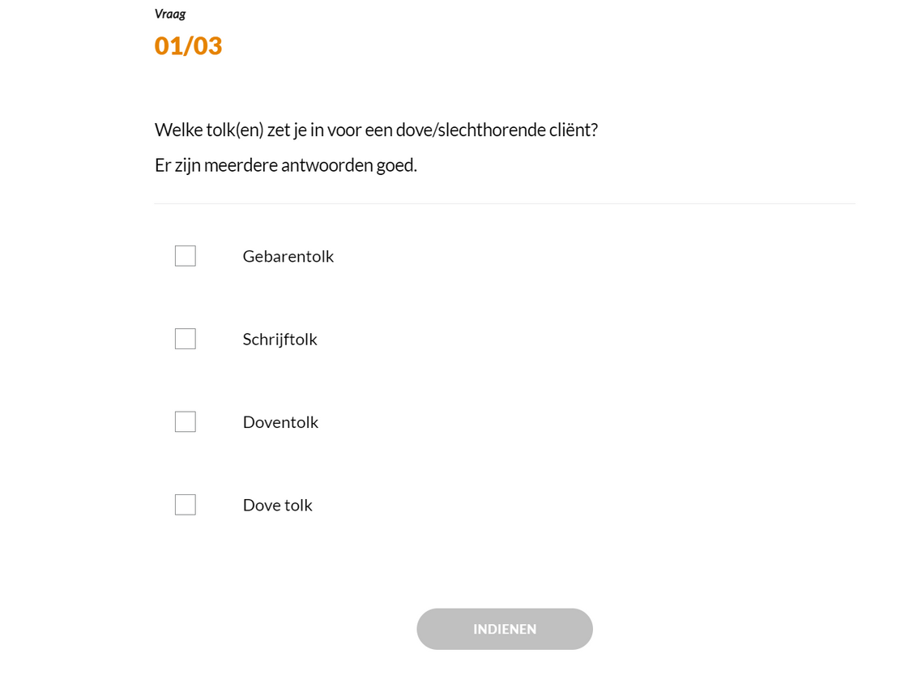This screenshot has height=675, width=900.
Task: Click the italic 'Vraag' heading
Action: point(170,14)
